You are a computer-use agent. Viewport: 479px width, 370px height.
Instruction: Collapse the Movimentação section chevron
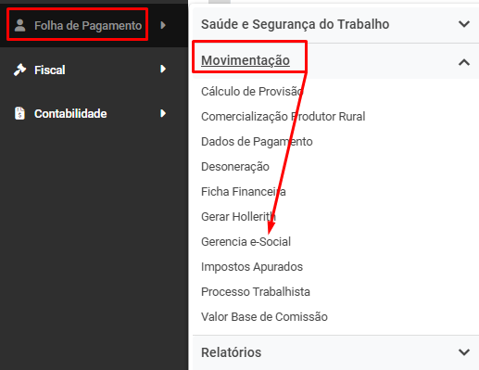coord(464,63)
